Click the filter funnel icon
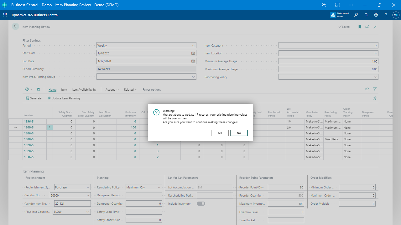 point(375,89)
